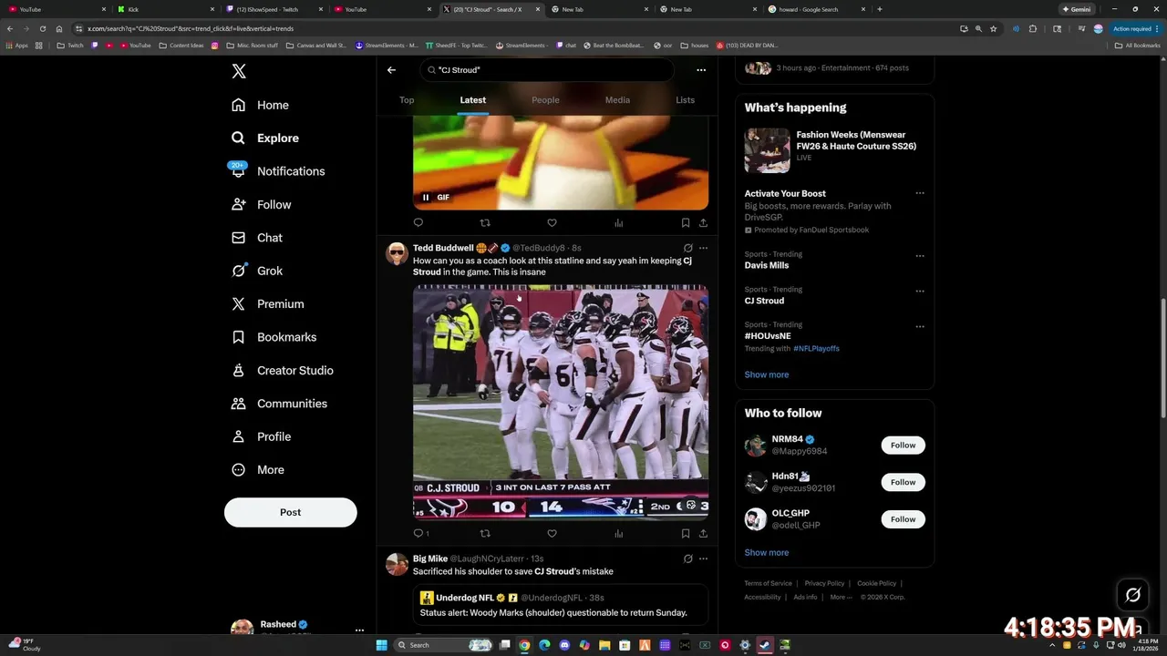The image size is (1167, 656).
Task: Open Bookmarks in the sidebar
Action: [274, 337]
